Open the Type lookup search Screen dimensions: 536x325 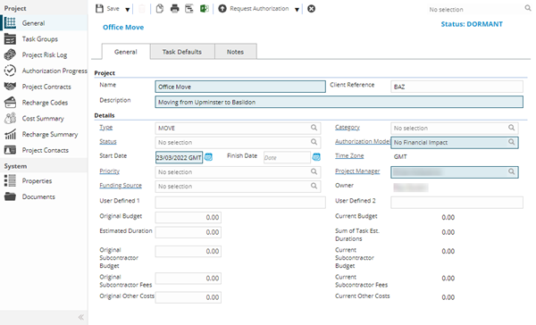tap(314, 128)
